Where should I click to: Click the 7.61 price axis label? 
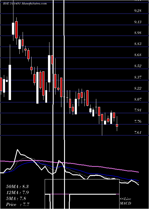click(138, 133)
